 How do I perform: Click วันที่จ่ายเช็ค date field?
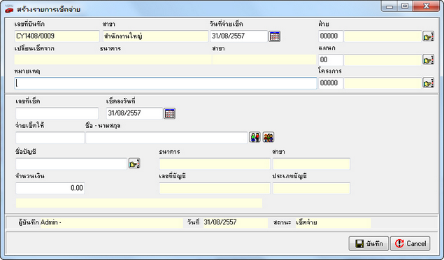[238, 36]
